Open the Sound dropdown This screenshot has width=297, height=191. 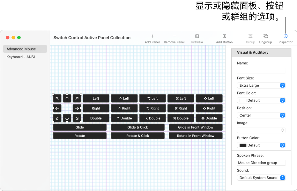[261, 178]
